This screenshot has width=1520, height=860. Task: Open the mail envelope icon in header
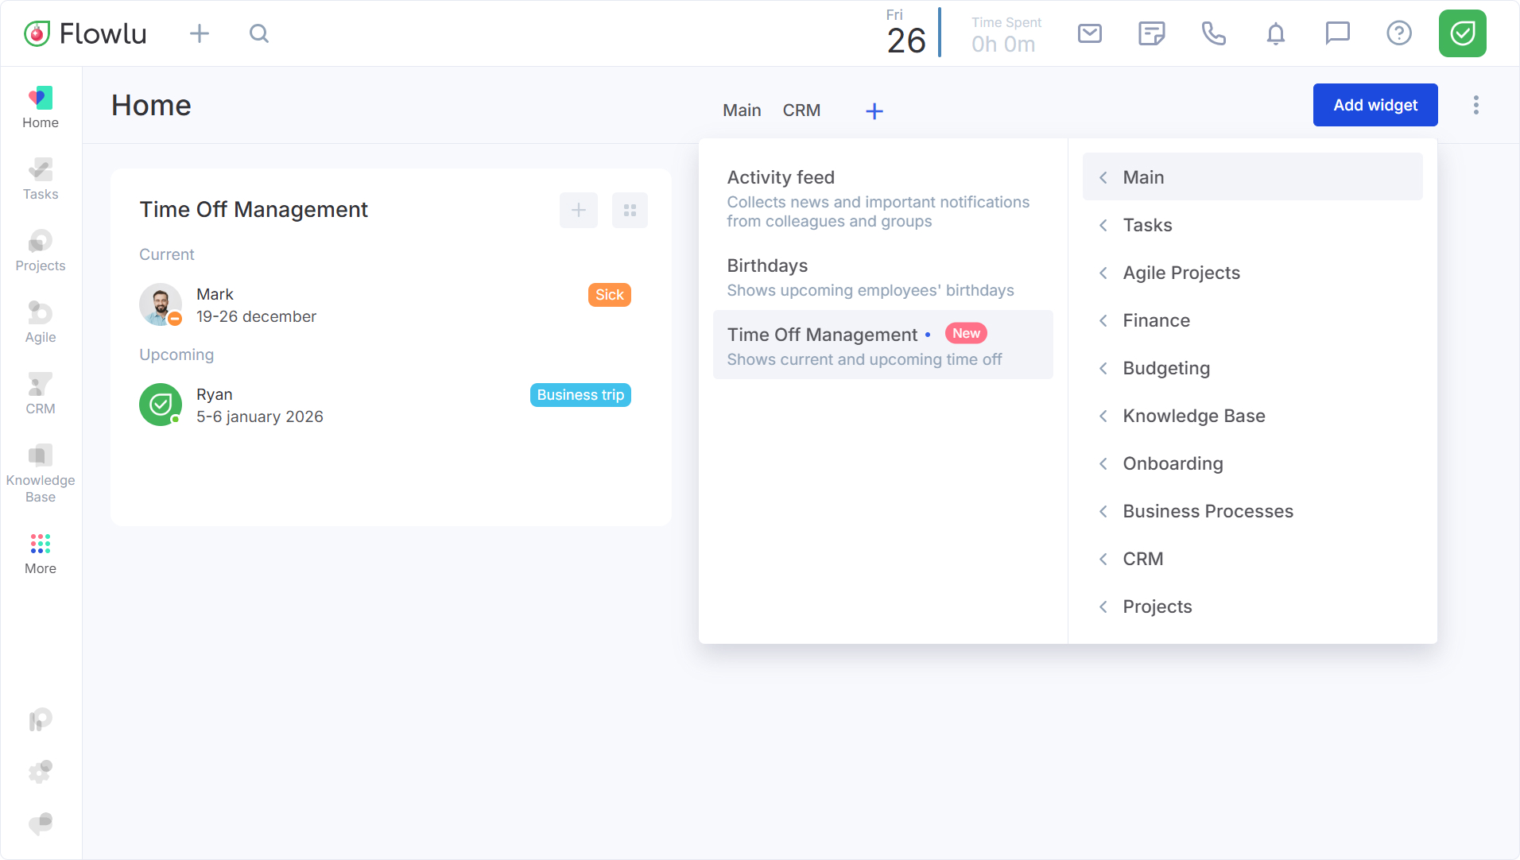(x=1089, y=33)
